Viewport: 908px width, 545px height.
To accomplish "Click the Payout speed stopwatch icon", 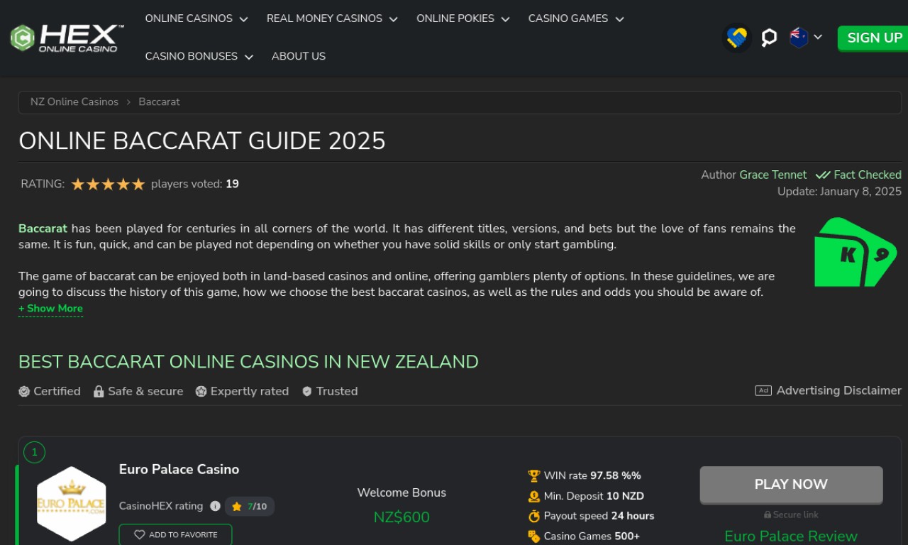I will [x=534, y=516].
